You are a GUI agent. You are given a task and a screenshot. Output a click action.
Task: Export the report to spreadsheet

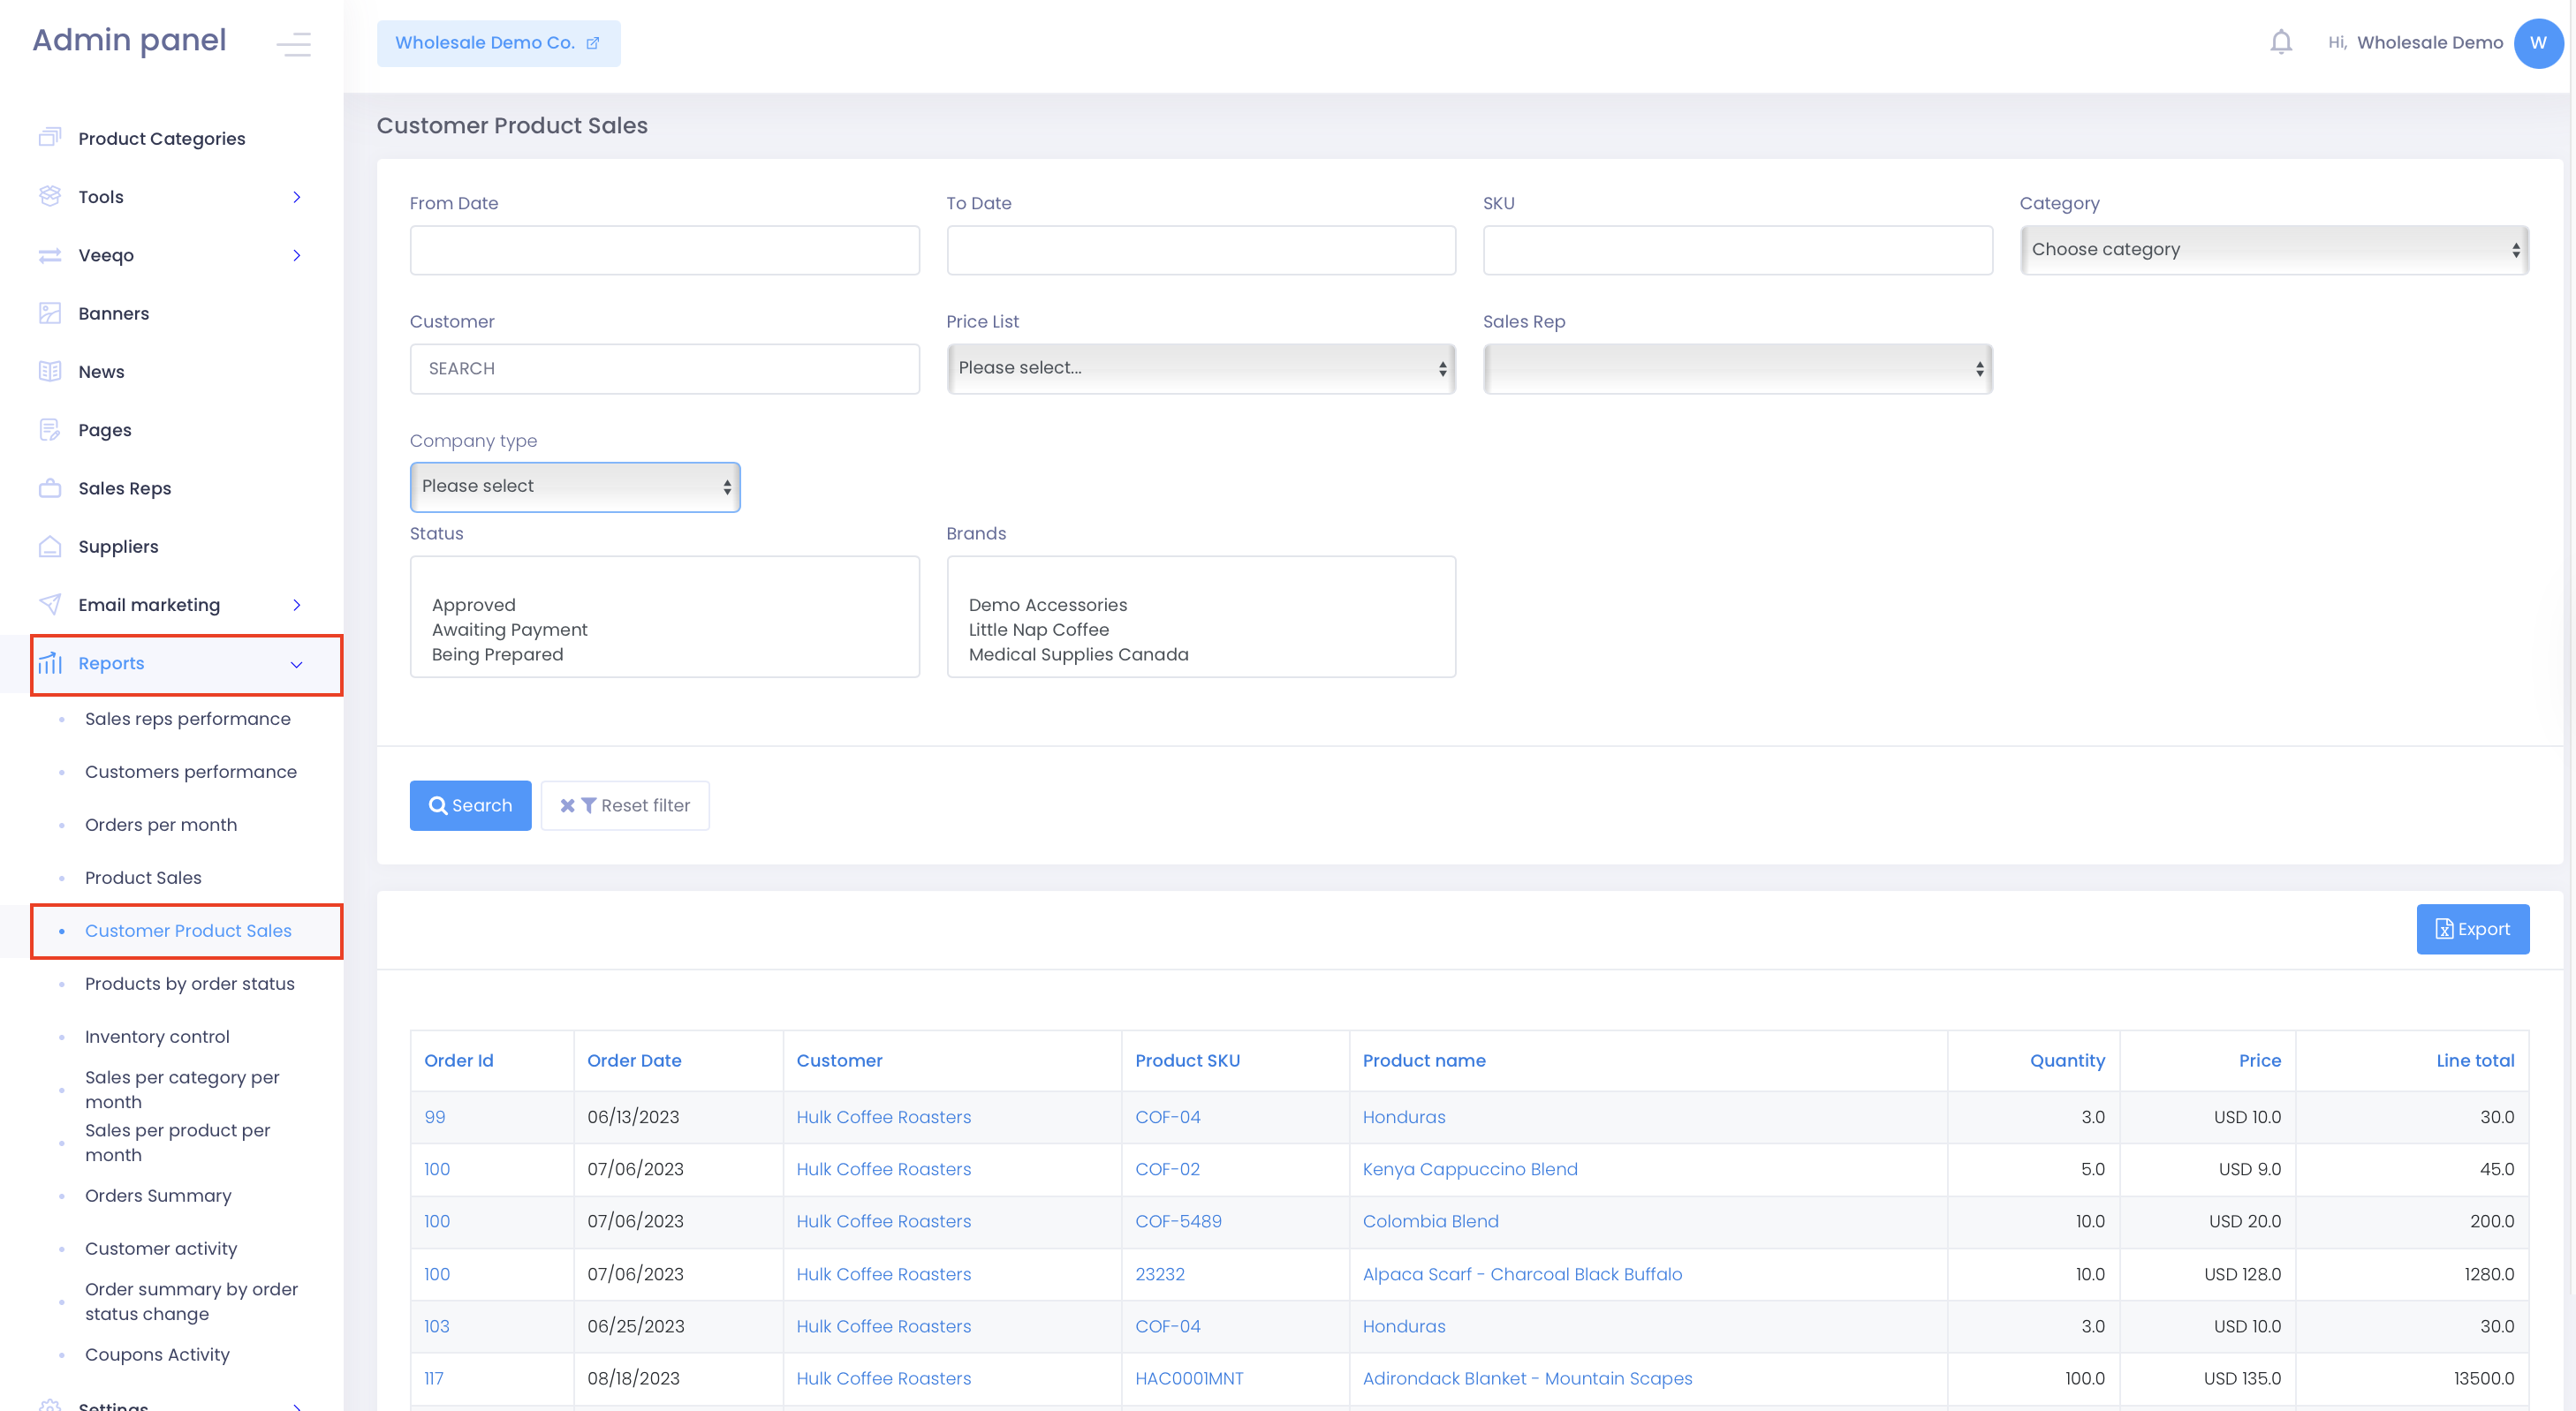tap(2472, 930)
